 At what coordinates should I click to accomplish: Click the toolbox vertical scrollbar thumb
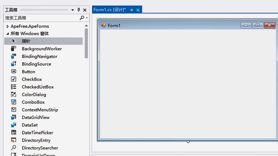(86, 43)
